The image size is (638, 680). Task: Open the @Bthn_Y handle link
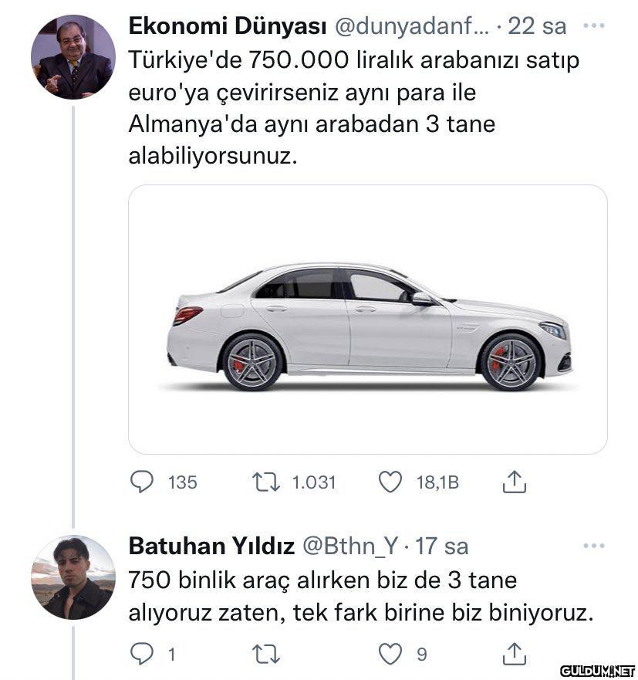[349, 546]
